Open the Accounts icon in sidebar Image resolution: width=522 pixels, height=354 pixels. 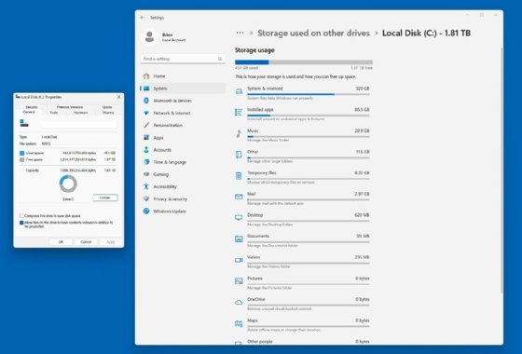pyautogui.click(x=146, y=150)
